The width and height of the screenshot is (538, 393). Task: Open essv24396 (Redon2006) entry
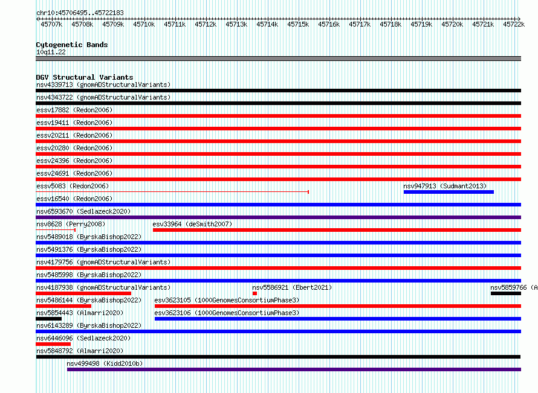[74, 161]
